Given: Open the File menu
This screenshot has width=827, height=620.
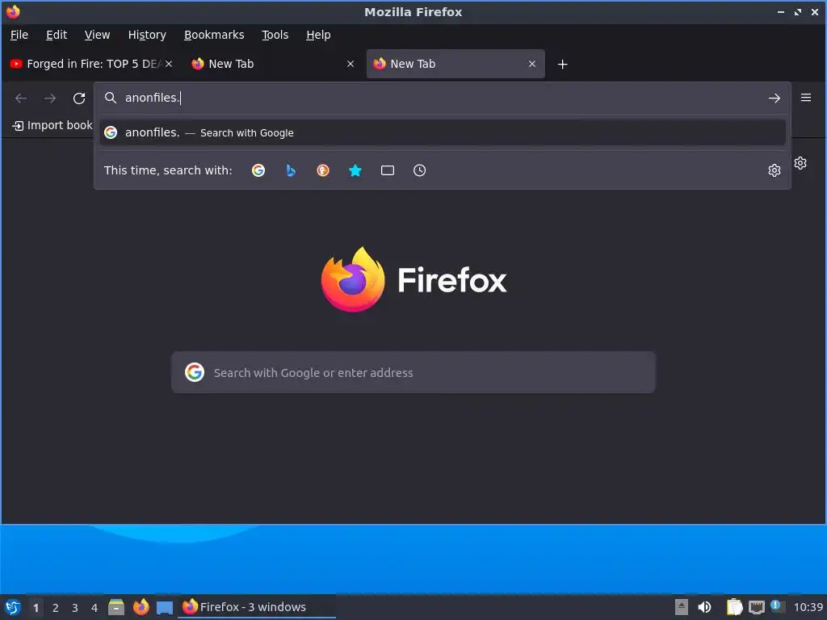Looking at the screenshot, I should [19, 35].
